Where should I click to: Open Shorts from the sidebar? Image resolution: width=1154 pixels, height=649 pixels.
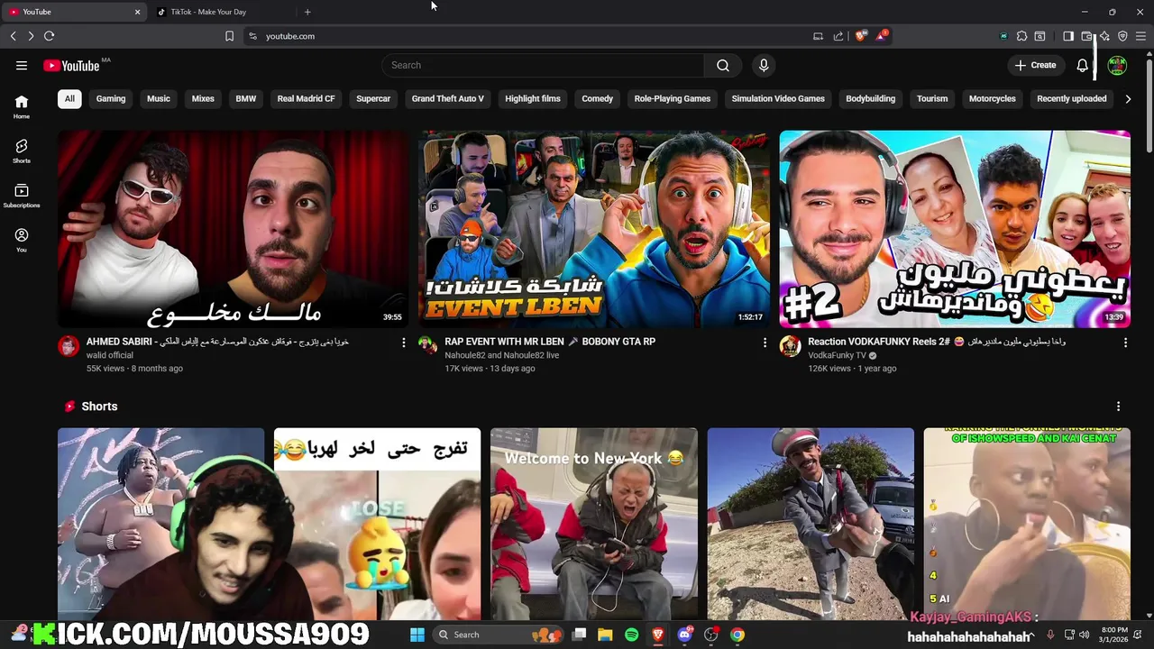[22, 151]
